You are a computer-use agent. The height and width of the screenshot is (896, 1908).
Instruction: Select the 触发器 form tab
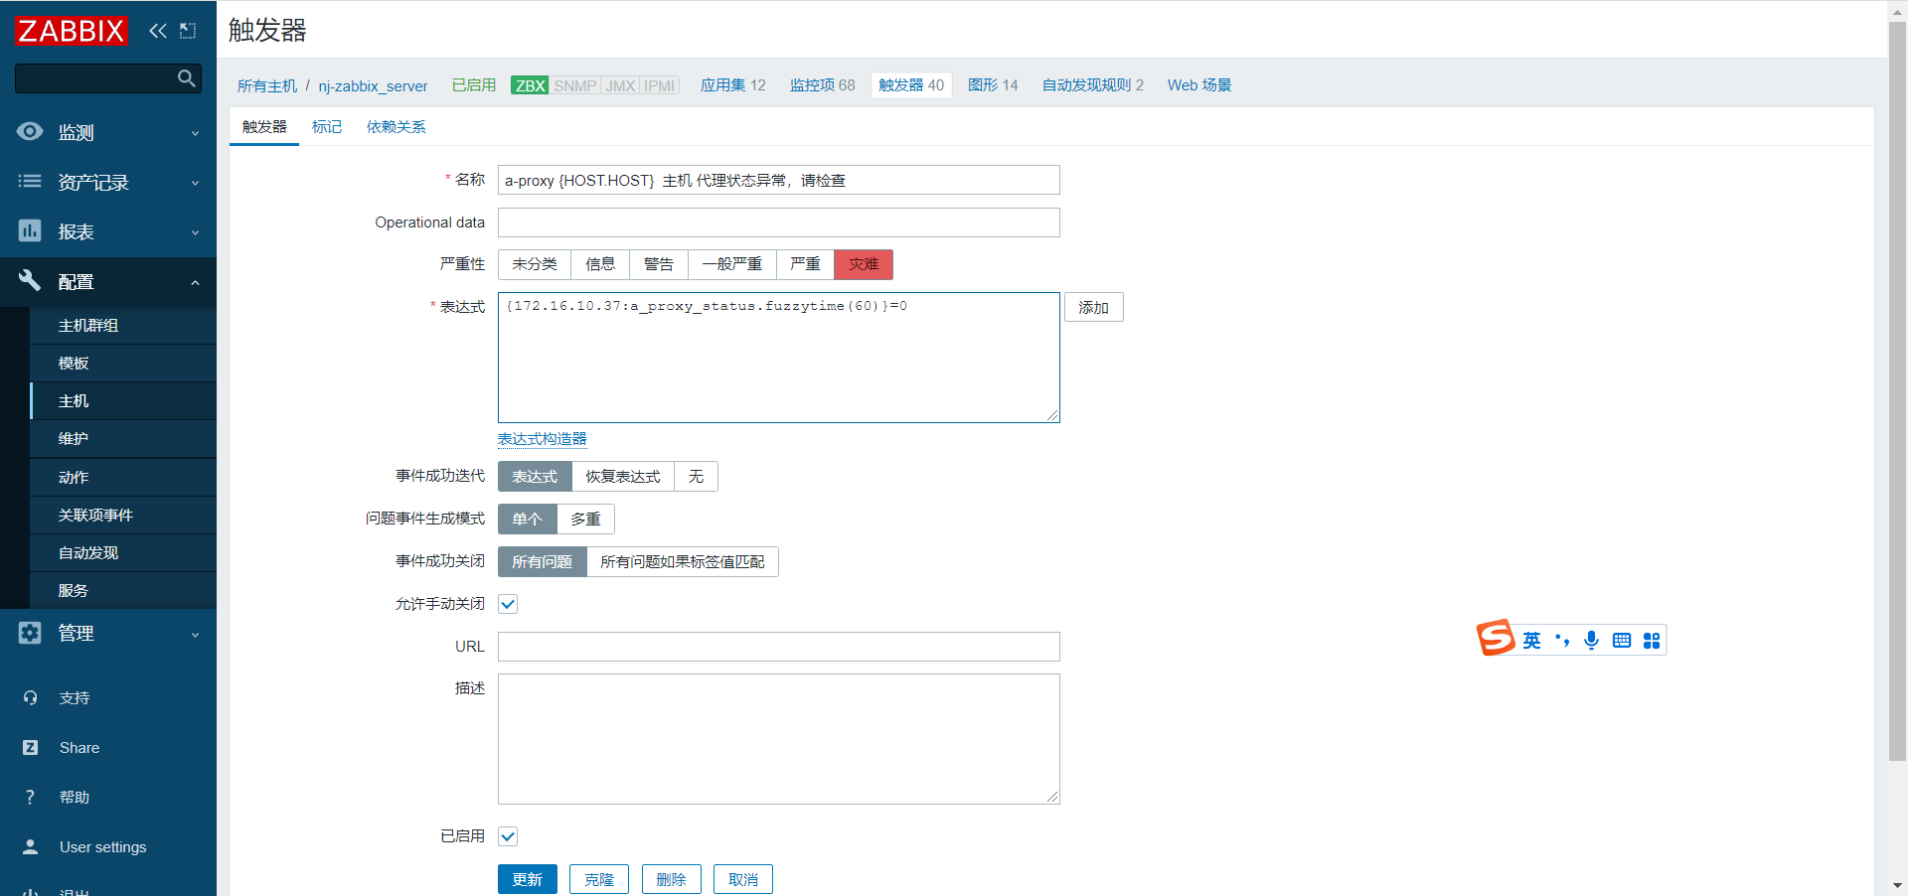pos(264,127)
